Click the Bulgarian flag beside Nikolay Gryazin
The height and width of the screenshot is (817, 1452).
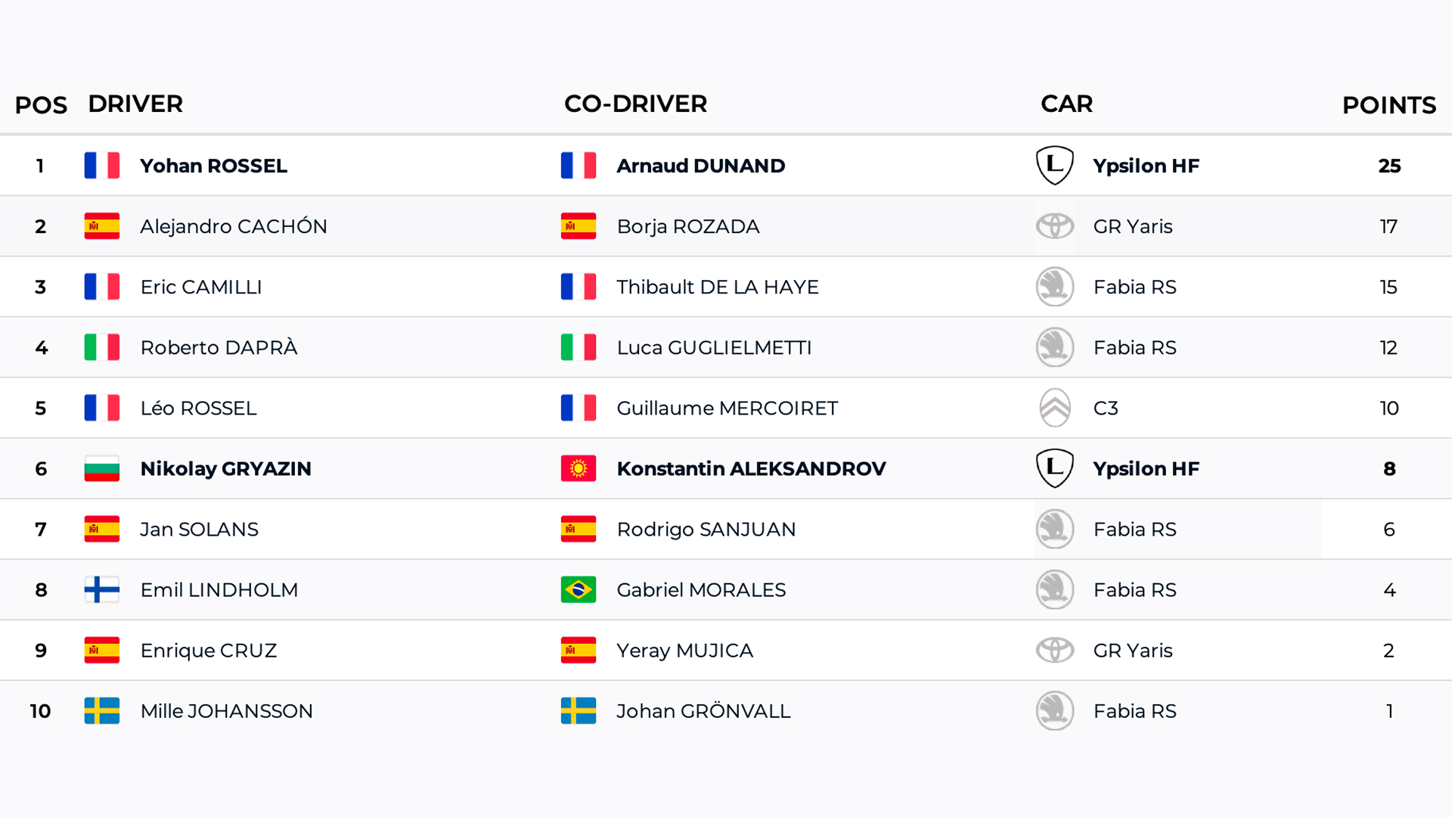point(102,468)
